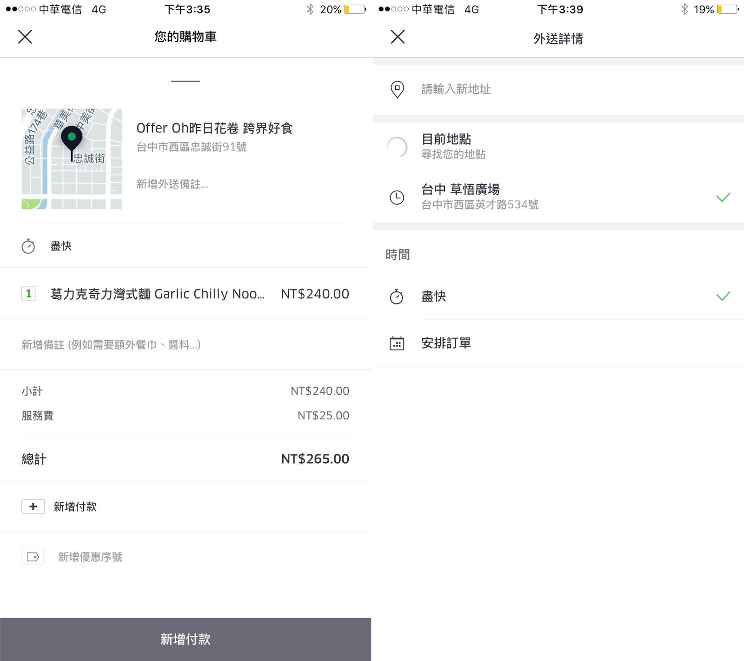This screenshot has height=661, width=744.
Task: Tap the promo code tag icon
Action: pos(33,557)
